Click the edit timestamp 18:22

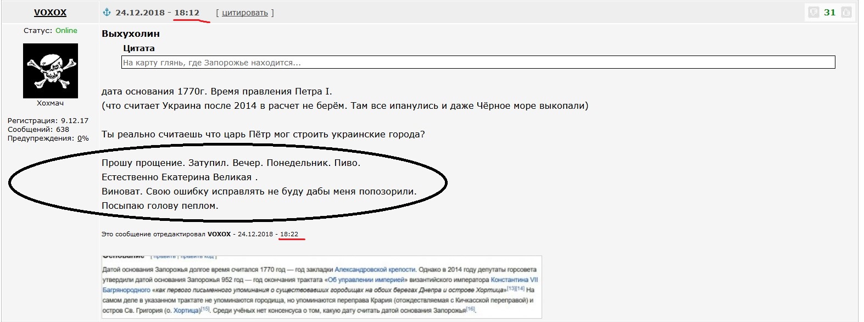(289, 234)
